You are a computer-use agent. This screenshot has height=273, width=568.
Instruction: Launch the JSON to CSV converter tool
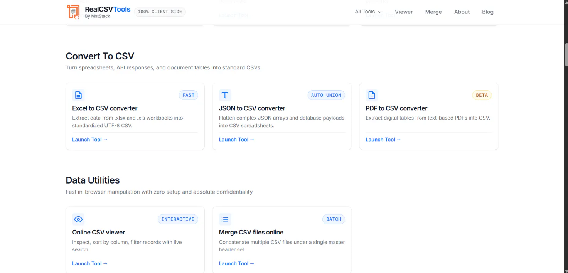pyautogui.click(x=237, y=140)
